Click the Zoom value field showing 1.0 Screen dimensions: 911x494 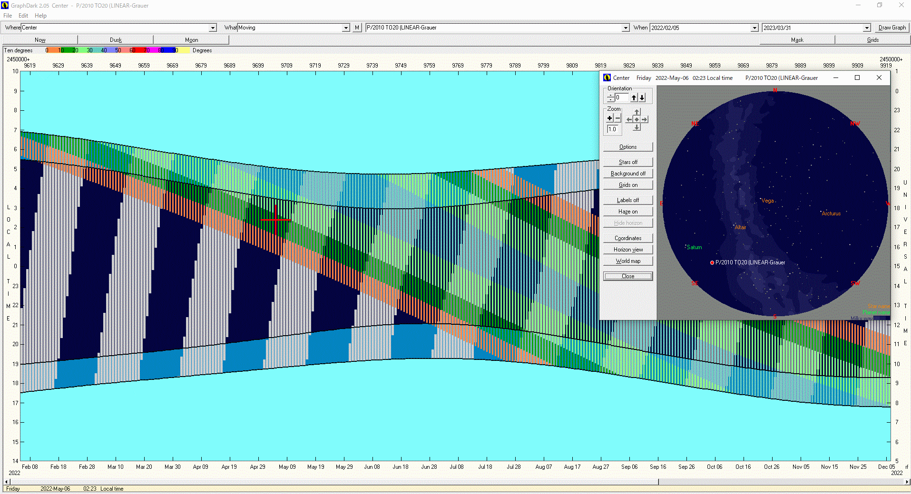(x=614, y=129)
